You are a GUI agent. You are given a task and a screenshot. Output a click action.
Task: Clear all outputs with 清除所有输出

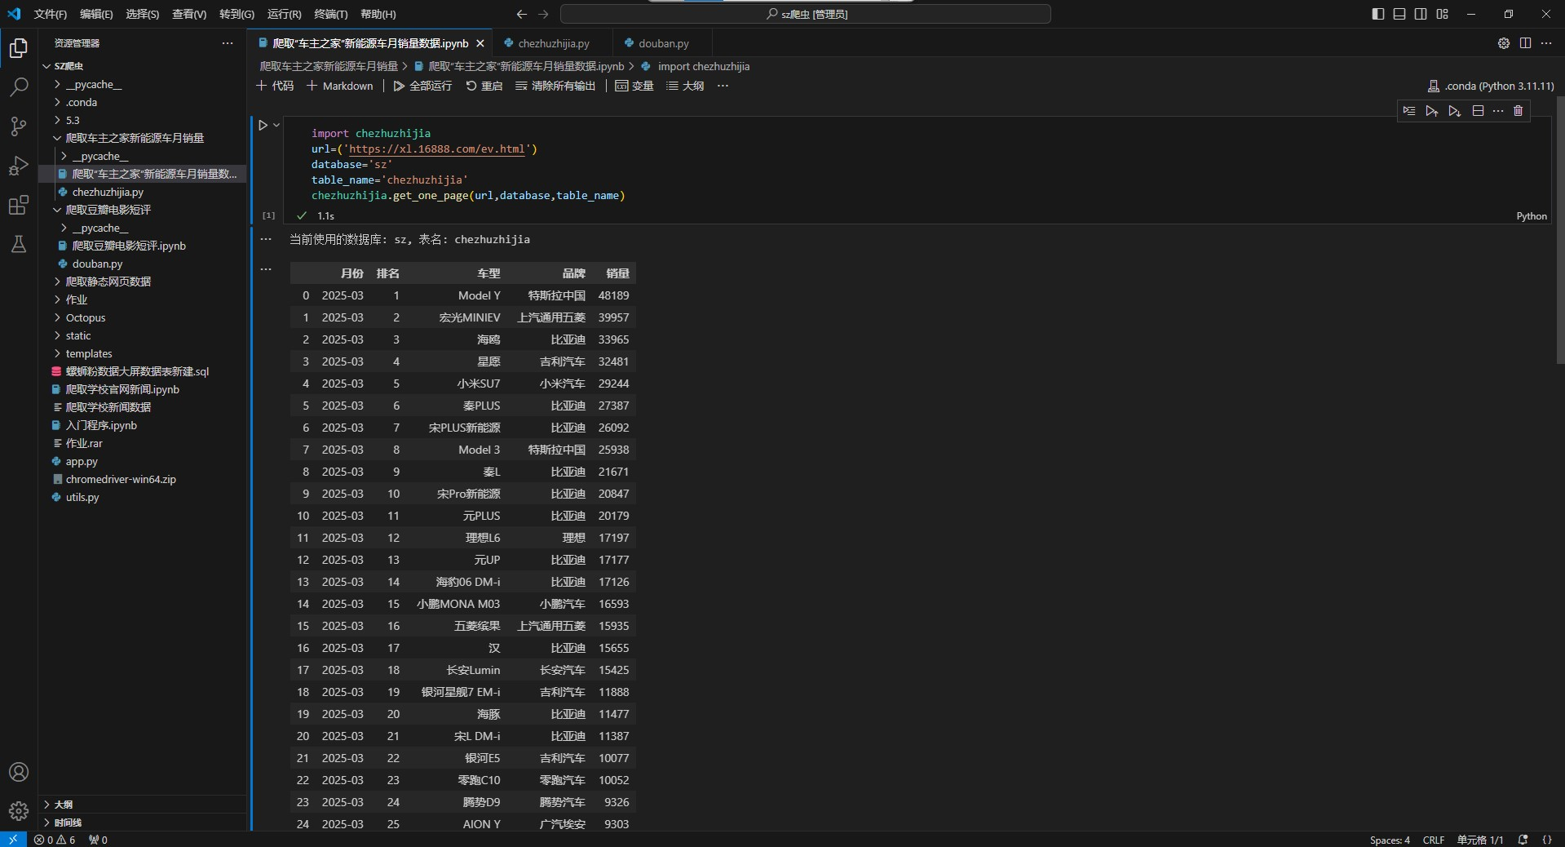click(x=555, y=86)
